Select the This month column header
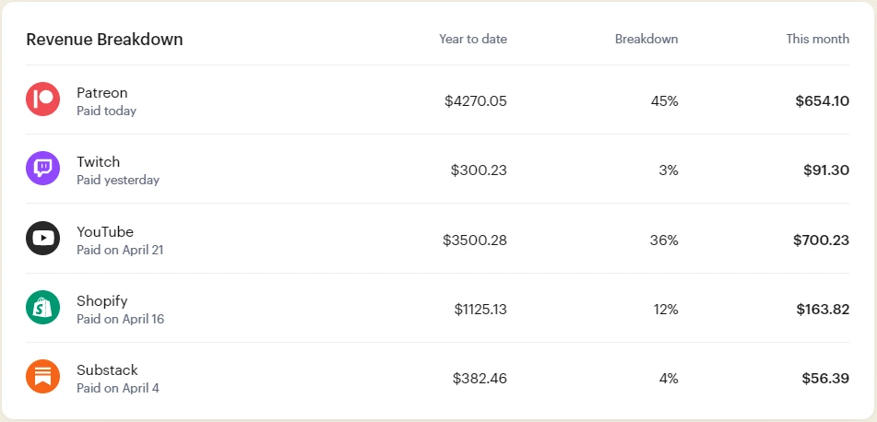This screenshot has height=422, width=877. click(x=817, y=39)
